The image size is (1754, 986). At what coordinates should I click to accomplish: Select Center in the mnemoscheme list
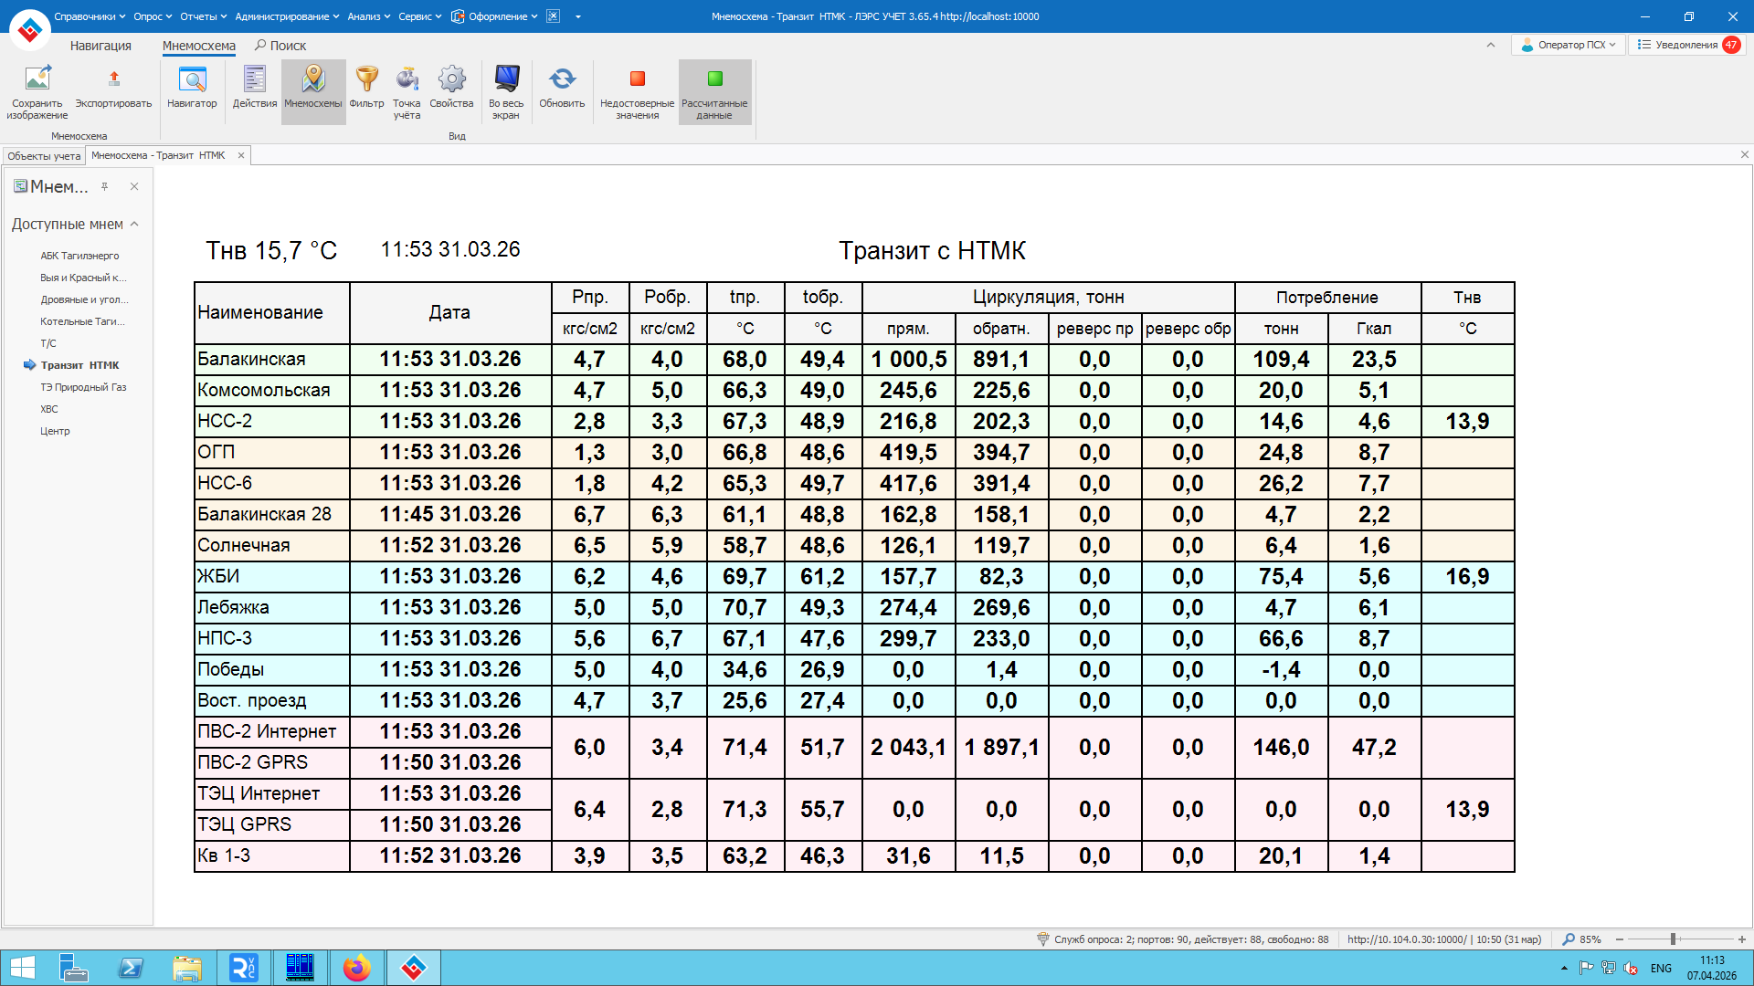pyautogui.click(x=55, y=431)
